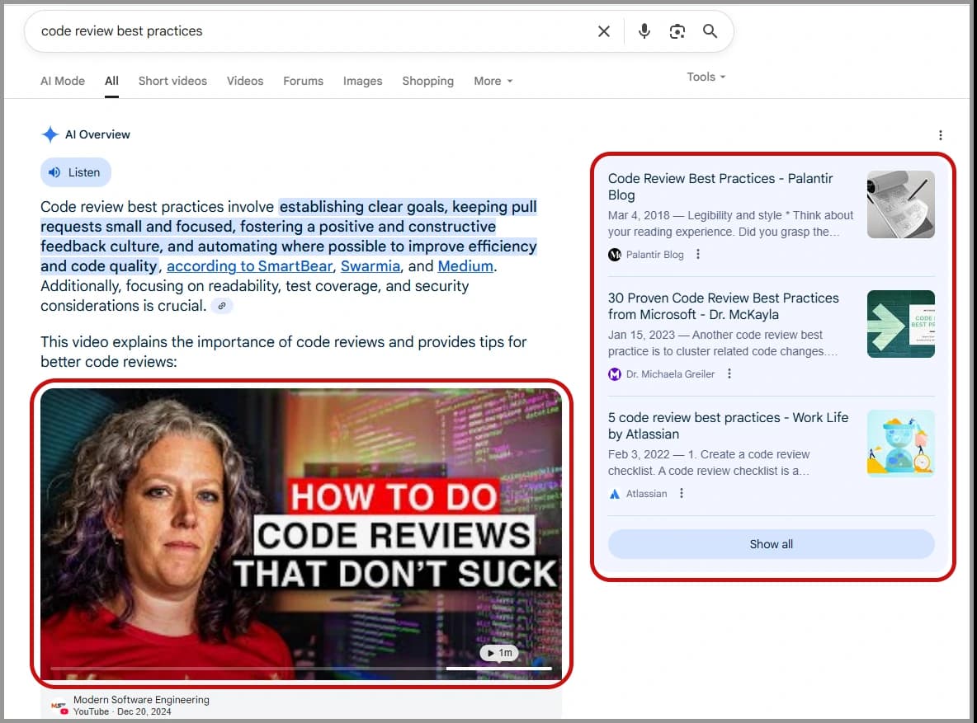
Task: Click the 'YouTube · Dec 20, 2024' caption
Action: [122, 711]
